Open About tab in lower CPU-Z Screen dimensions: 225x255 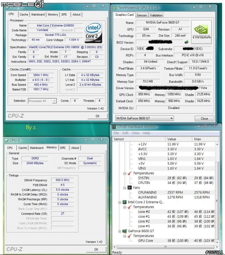pos(75,148)
